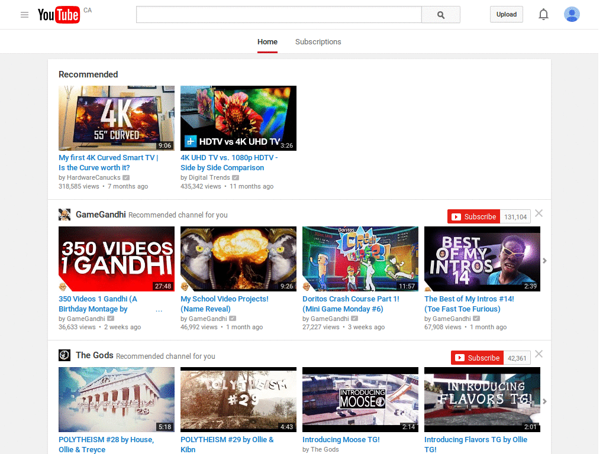
Task: Click the GameGandhi channel avatar icon
Action: point(65,215)
